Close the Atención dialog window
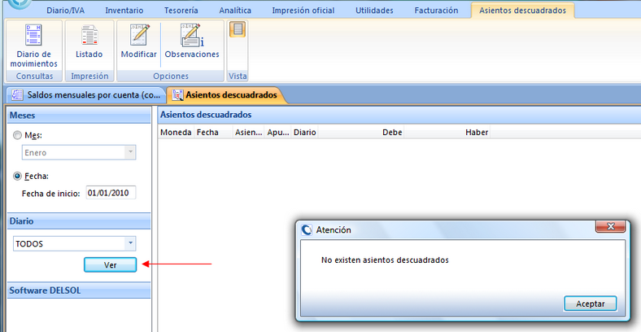 [x=610, y=226]
